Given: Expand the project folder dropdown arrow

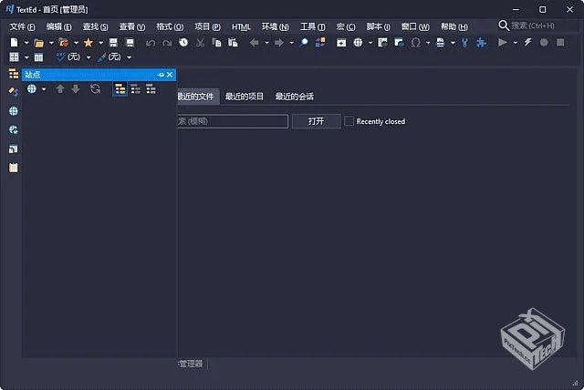Looking at the screenshot, I should pos(76,43).
